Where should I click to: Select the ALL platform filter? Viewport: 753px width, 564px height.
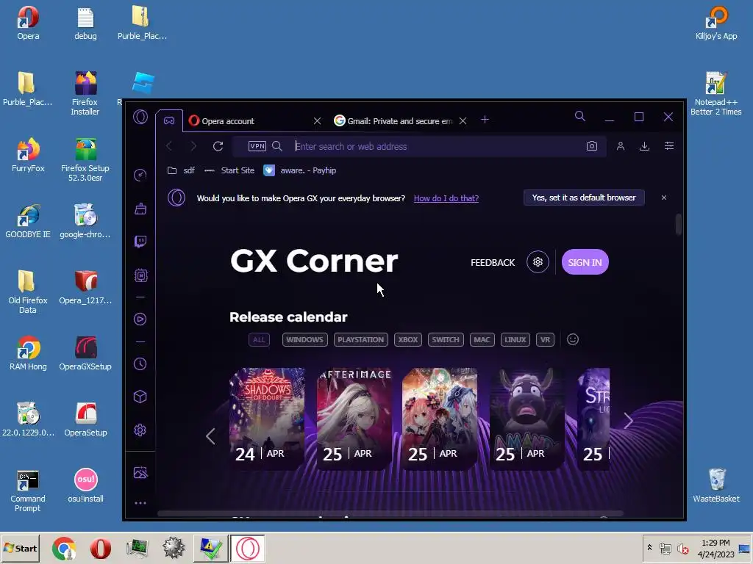coord(259,339)
